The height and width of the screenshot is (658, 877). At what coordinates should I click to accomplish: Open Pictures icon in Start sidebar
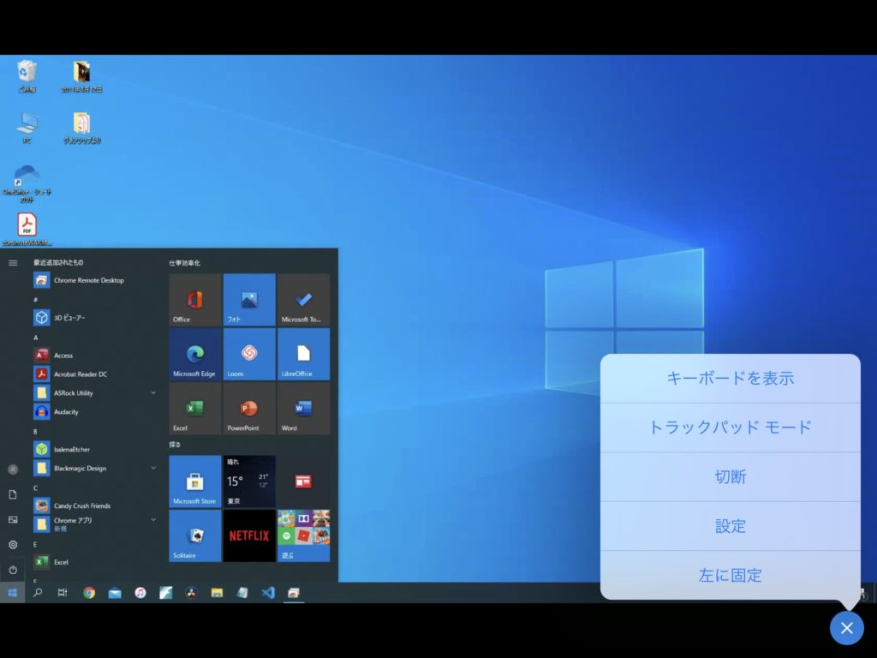point(13,520)
